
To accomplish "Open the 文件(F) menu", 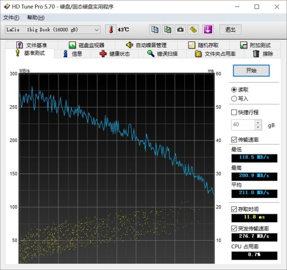I will pyautogui.click(x=11, y=18).
